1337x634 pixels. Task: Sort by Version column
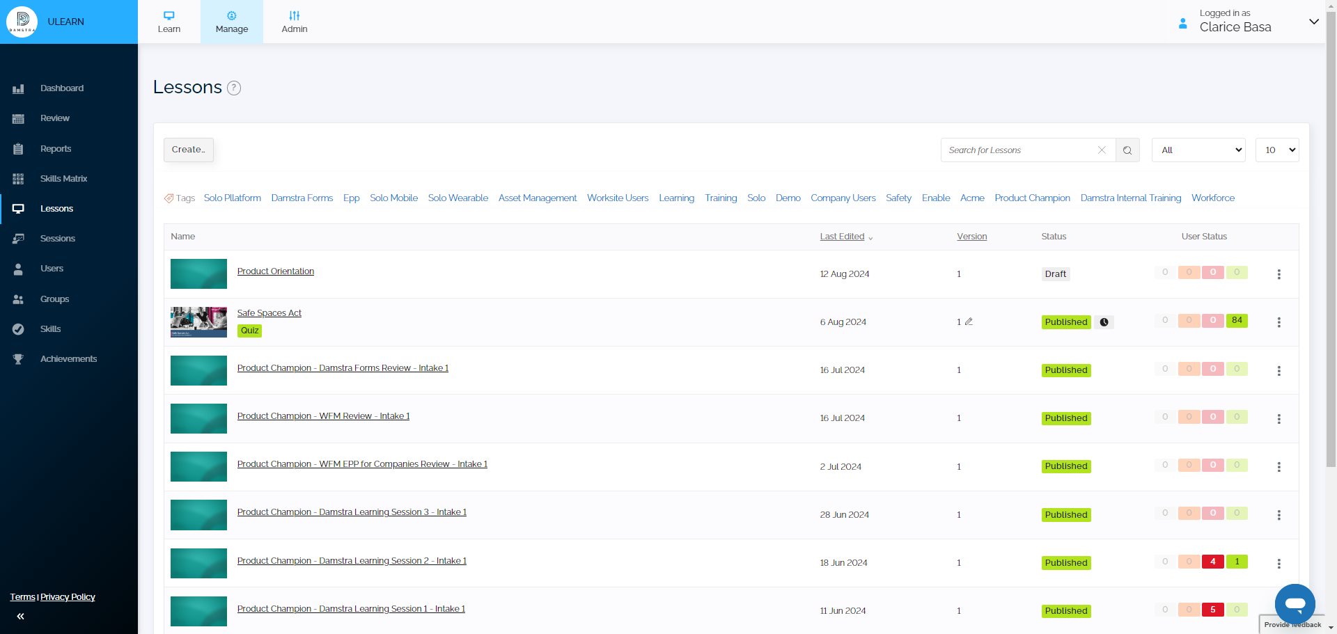click(x=971, y=237)
